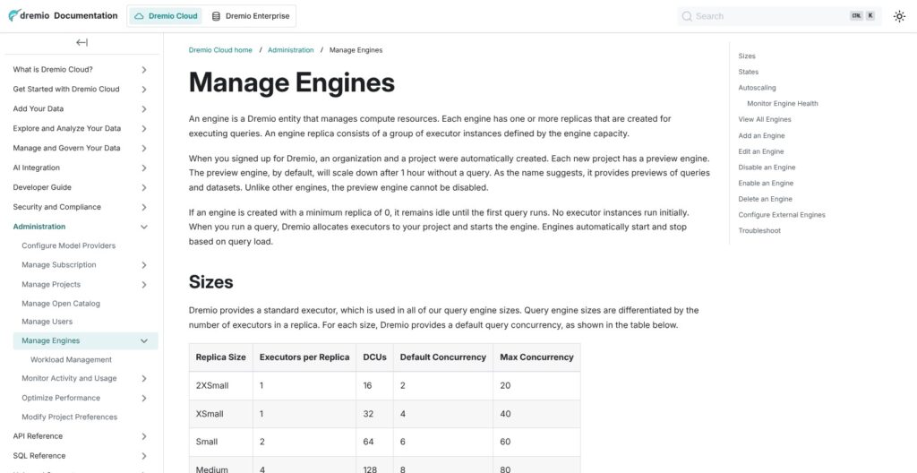Jump to Sizes in table of contents

(747, 56)
